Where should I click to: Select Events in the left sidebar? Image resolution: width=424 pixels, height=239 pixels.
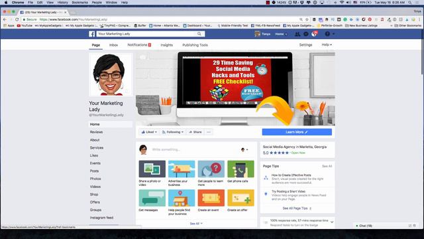(95, 163)
